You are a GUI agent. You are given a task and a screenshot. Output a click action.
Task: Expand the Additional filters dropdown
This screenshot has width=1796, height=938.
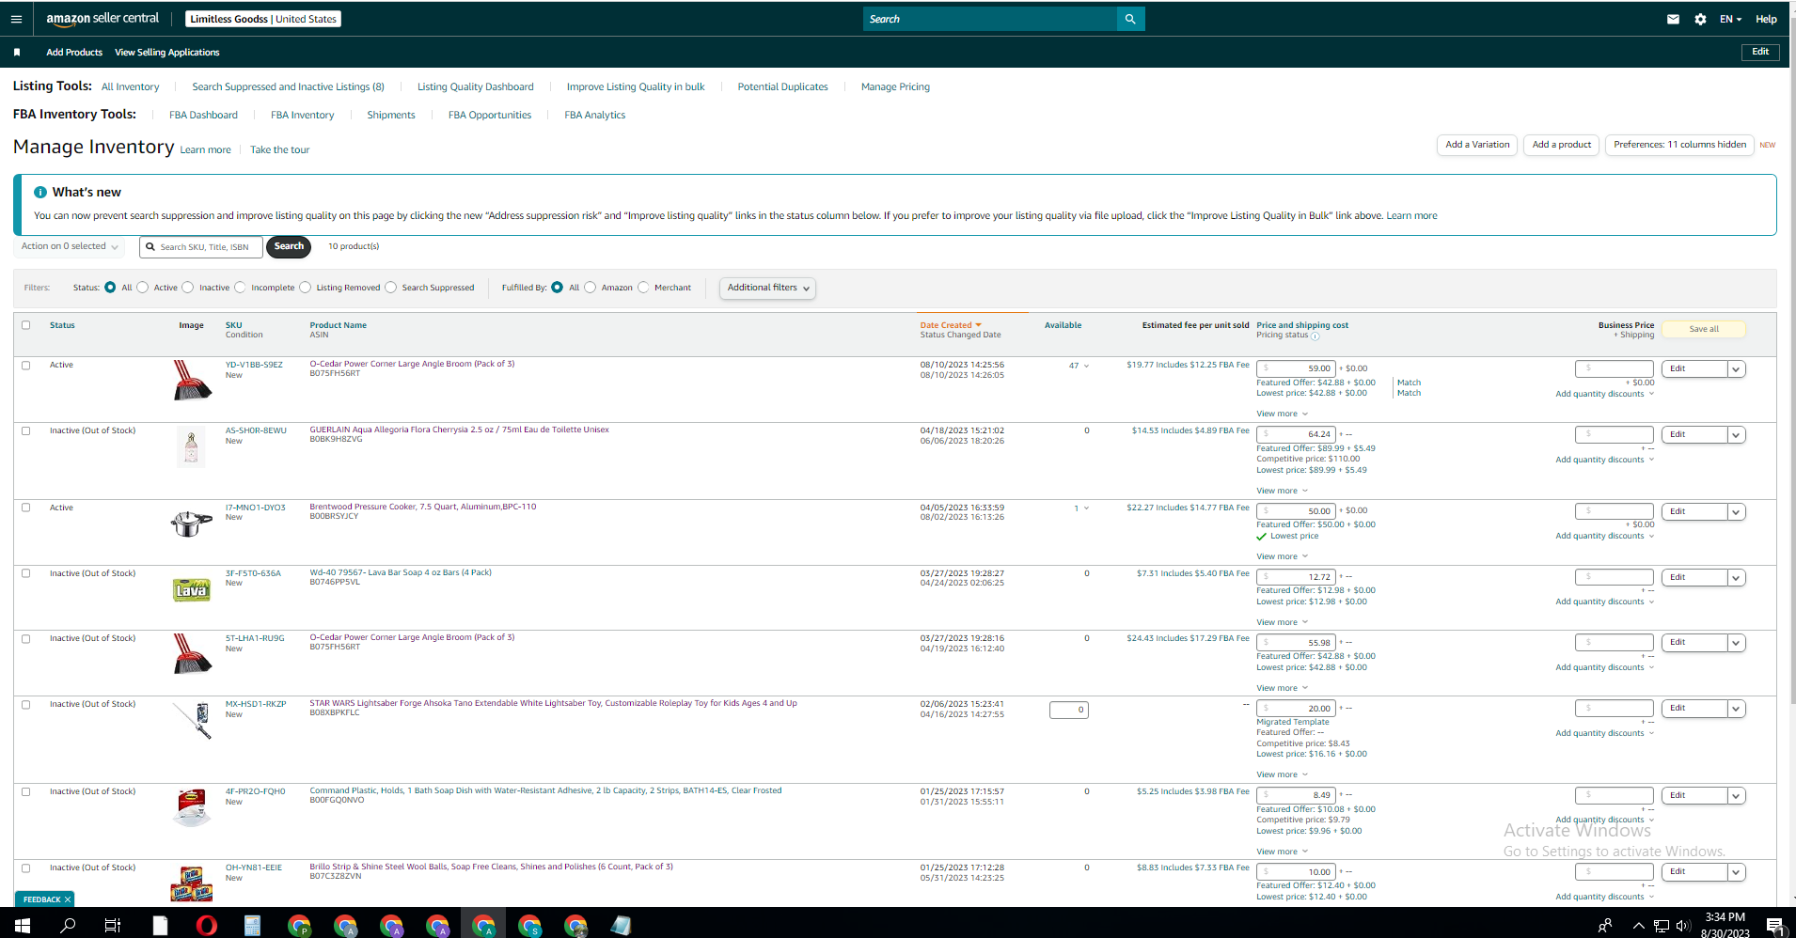[x=767, y=288]
